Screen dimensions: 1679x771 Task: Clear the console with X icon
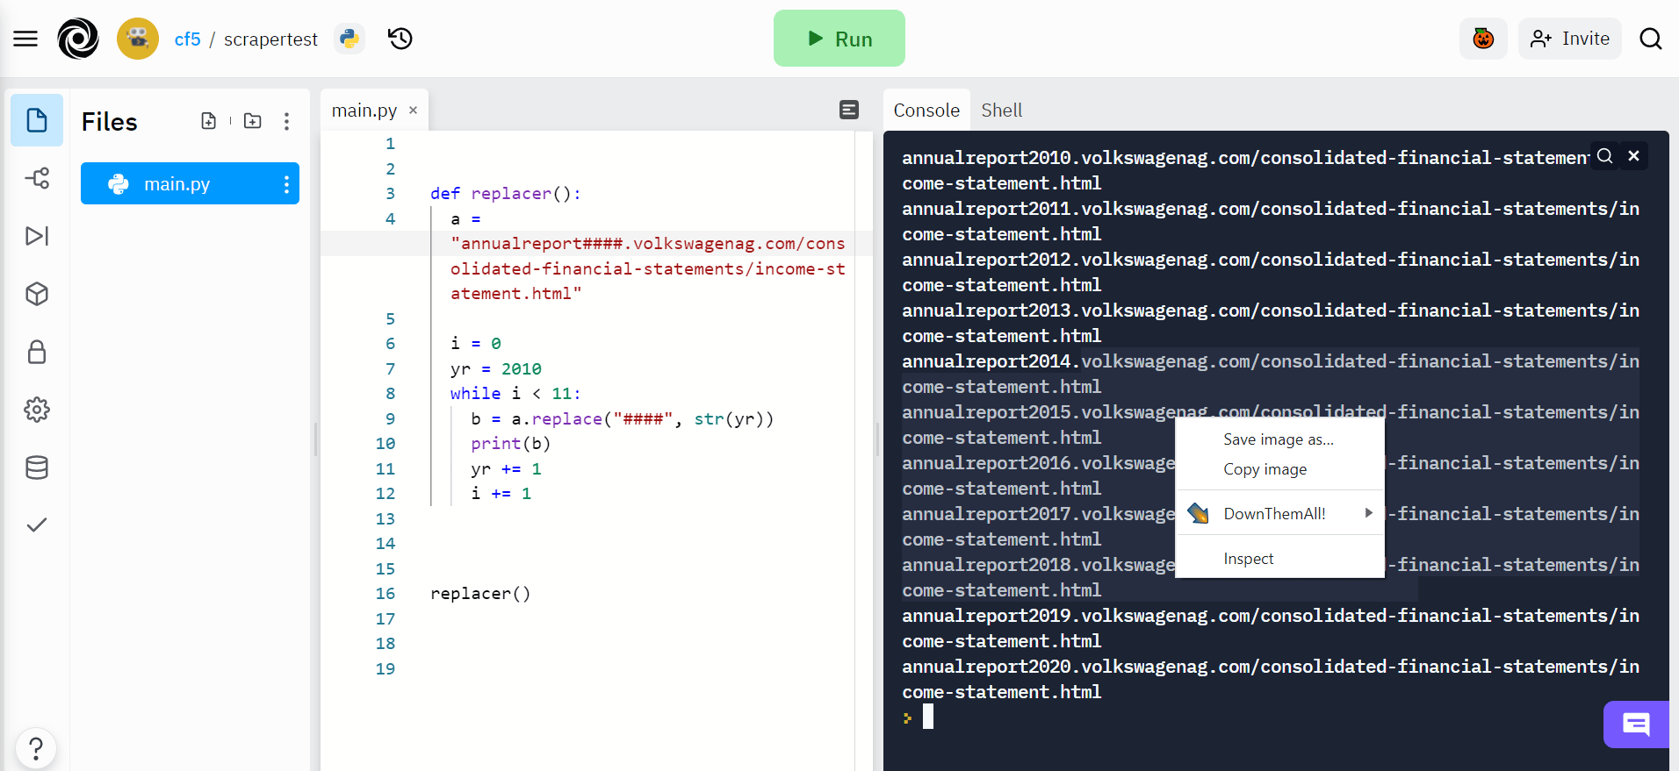1633,156
